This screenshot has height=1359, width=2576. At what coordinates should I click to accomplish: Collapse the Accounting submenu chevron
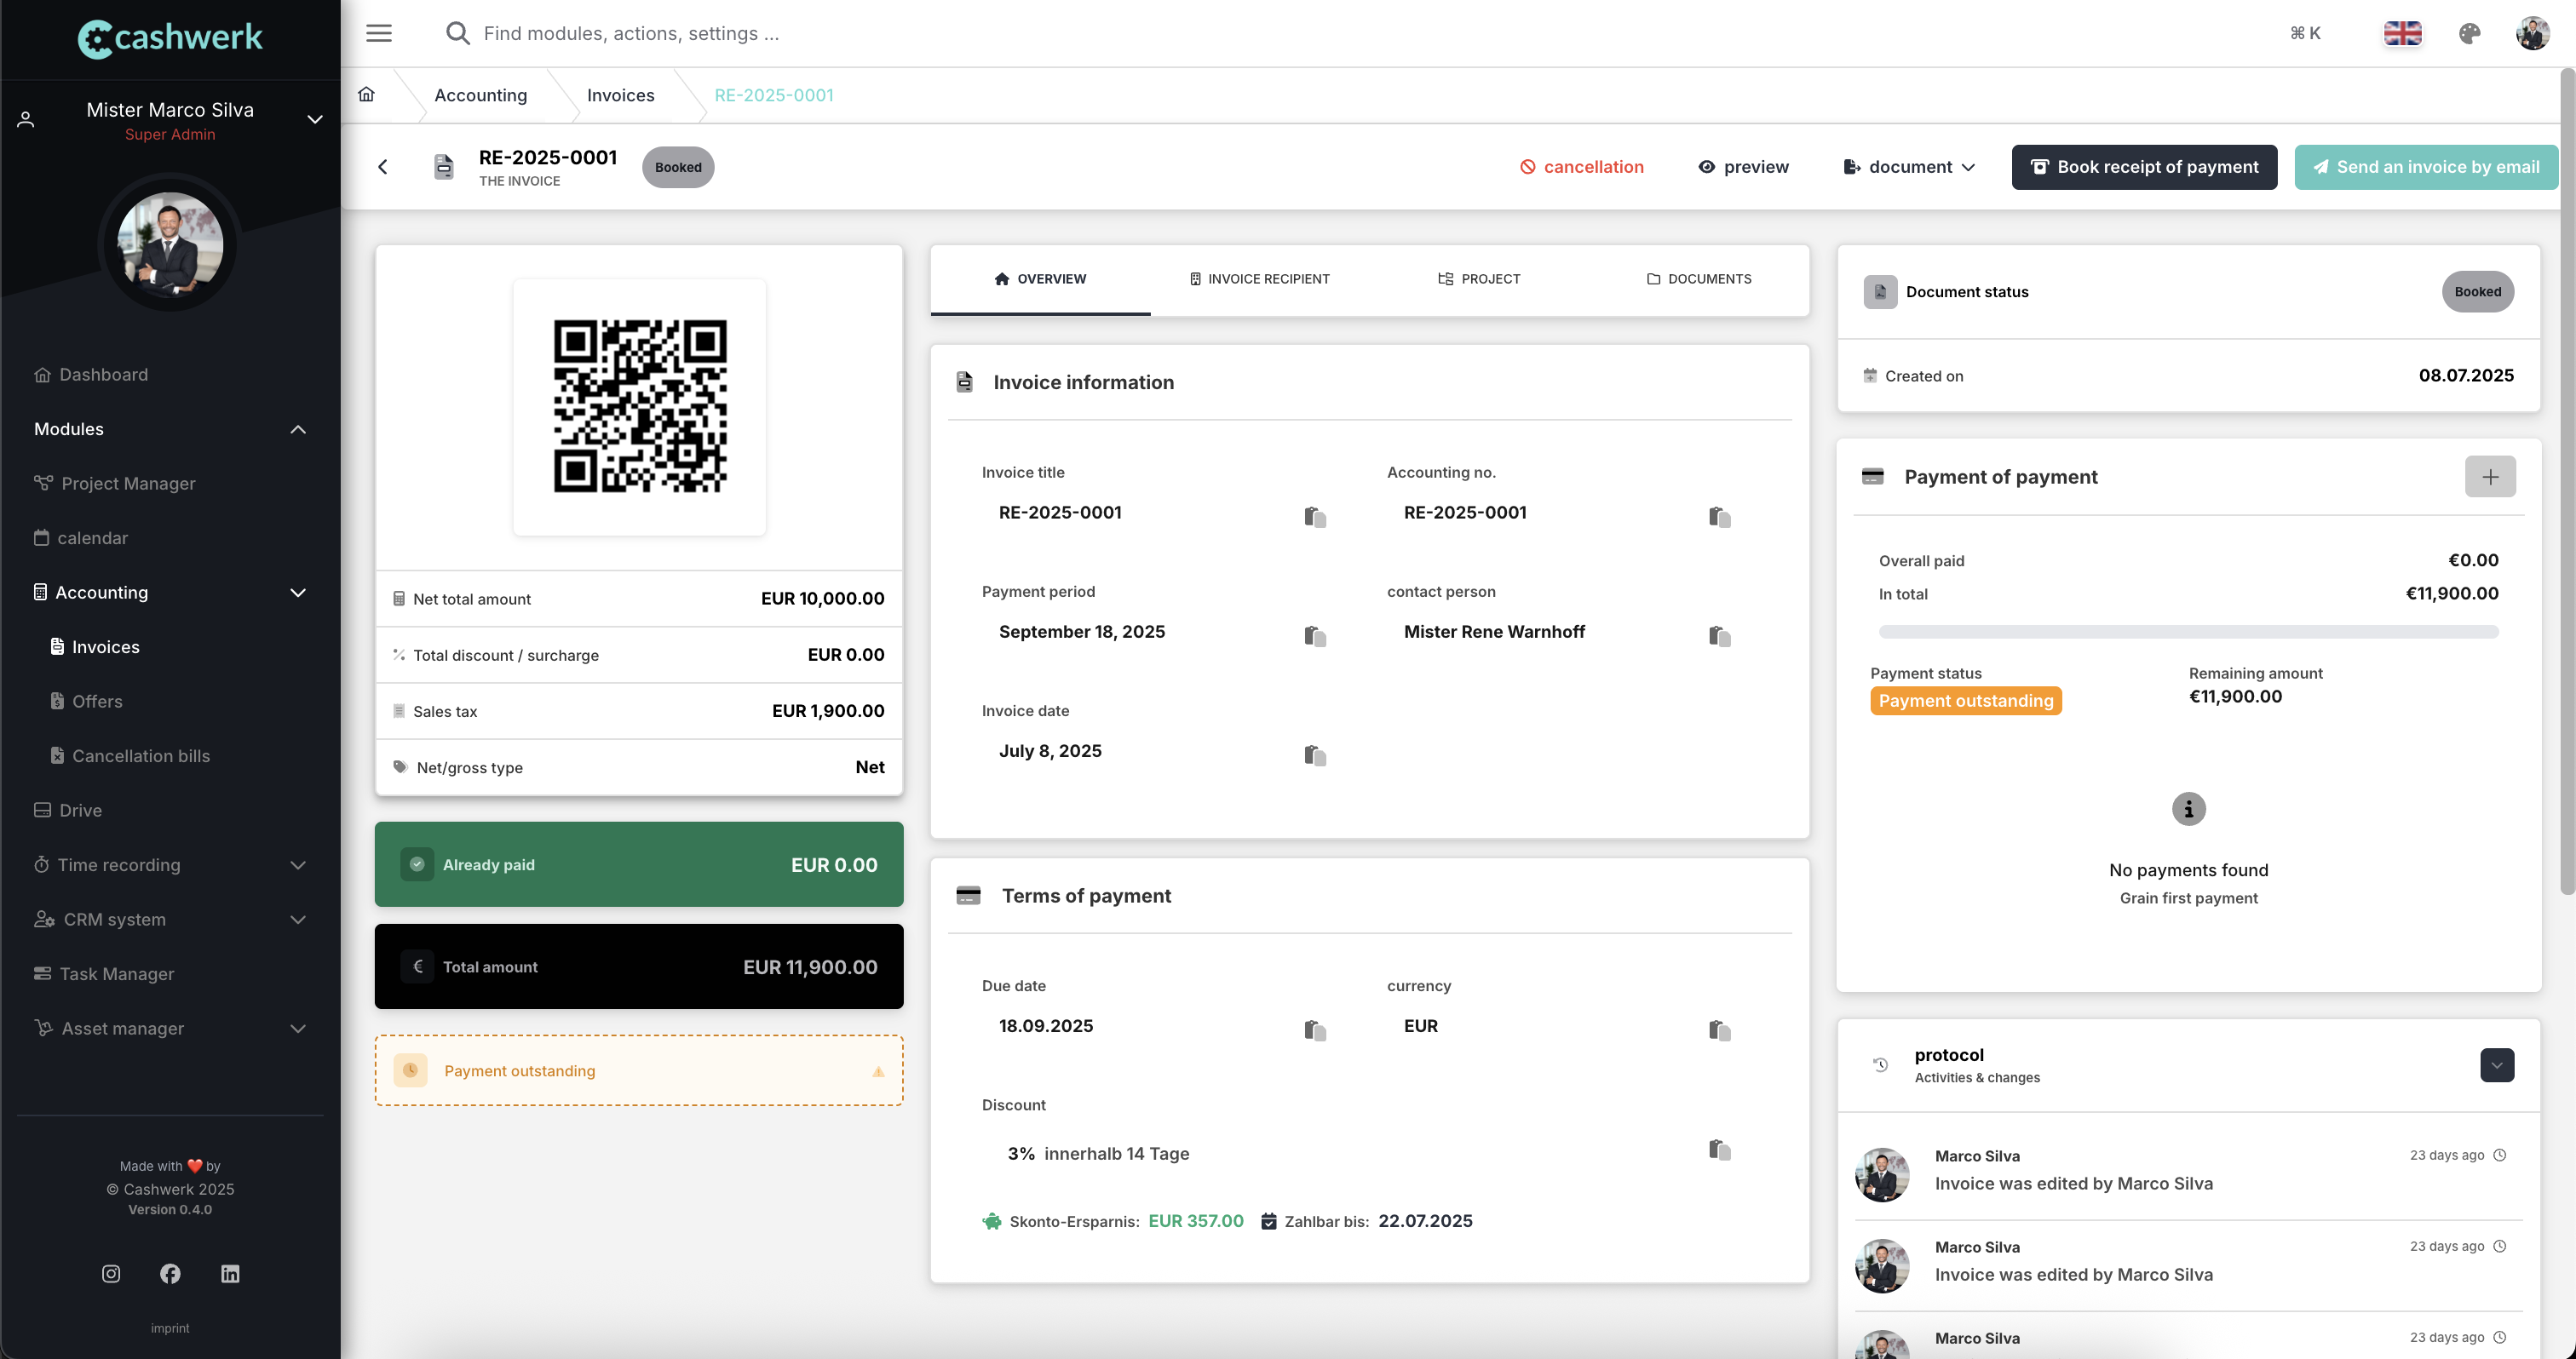(298, 593)
